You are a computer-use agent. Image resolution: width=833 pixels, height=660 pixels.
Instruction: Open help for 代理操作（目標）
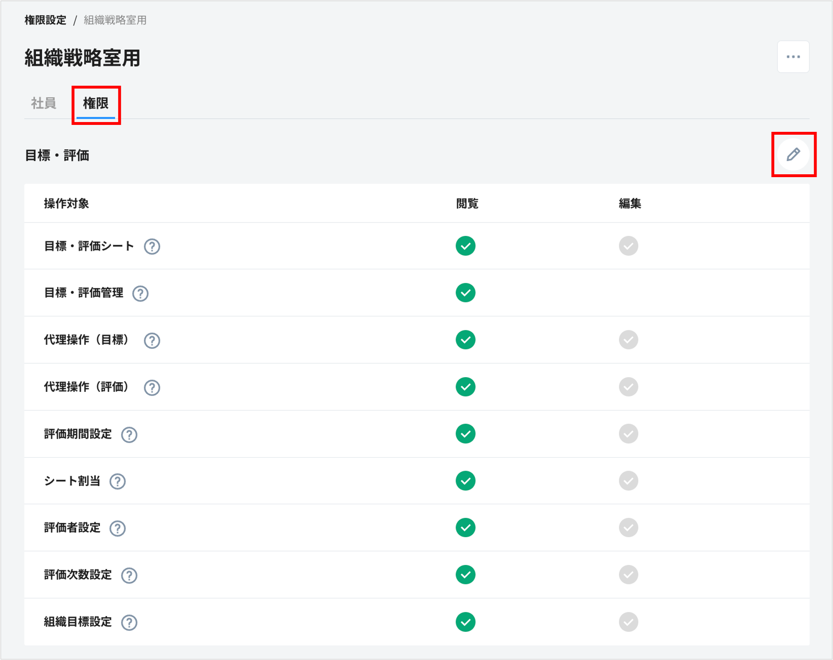[152, 340]
